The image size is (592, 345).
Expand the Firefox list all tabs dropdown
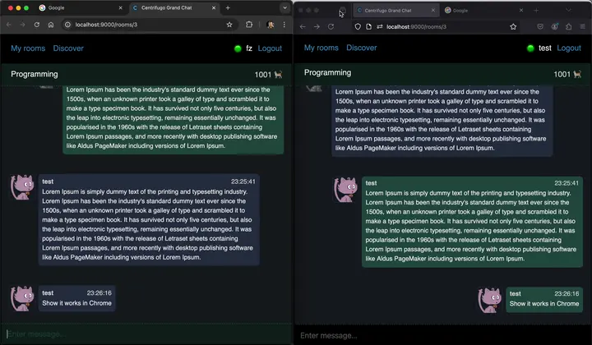pyautogui.click(x=568, y=10)
